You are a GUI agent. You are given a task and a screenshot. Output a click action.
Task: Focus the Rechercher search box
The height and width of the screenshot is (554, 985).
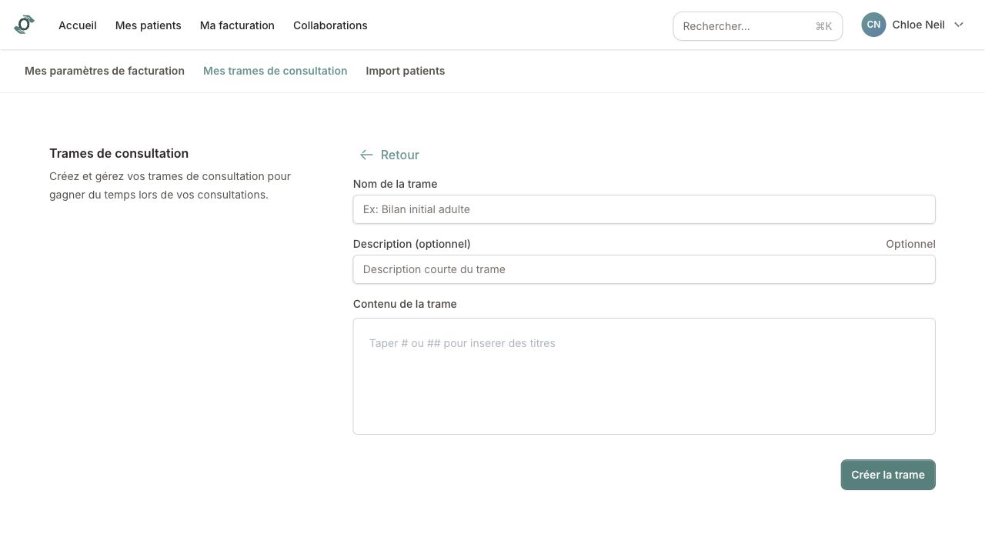point(757,26)
